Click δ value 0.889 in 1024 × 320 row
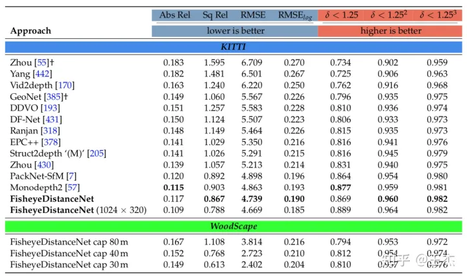Image resolution: width=467 pixels, height=279 pixels. pyautogui.click(x=341, y=210)
